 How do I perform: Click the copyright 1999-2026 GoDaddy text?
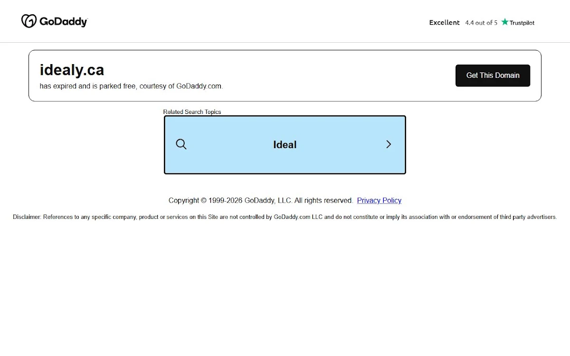[x=261, y=200]
